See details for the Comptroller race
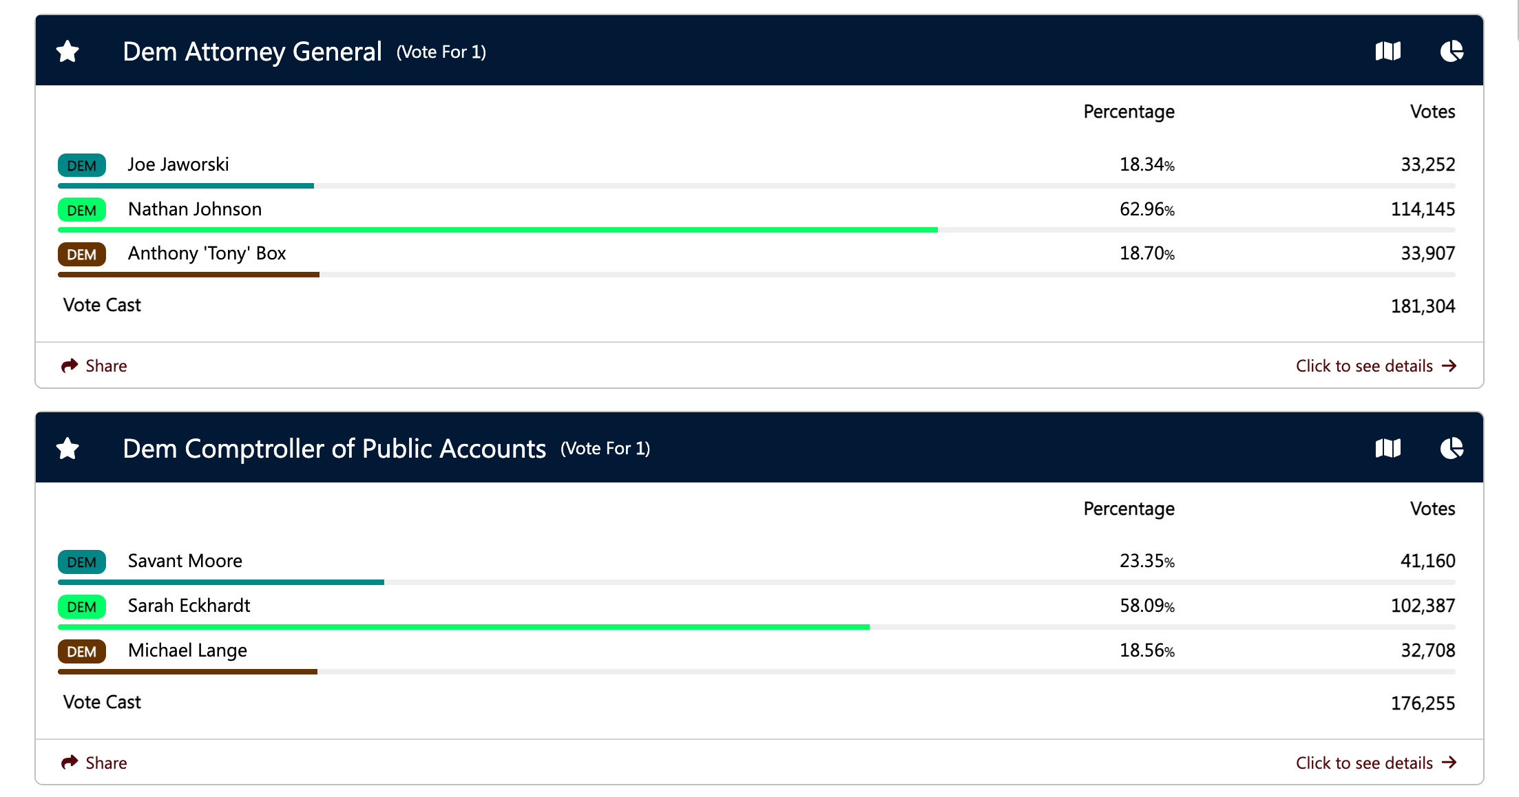This screenshot has width=1519, height=797. [1364, 763]
